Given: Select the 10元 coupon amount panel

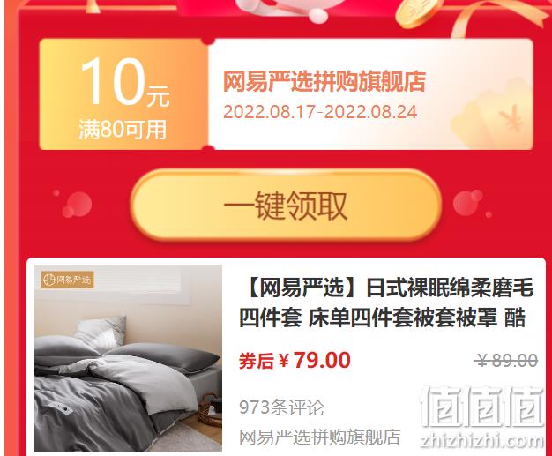Looking at the screenshot, I should 123,94.
